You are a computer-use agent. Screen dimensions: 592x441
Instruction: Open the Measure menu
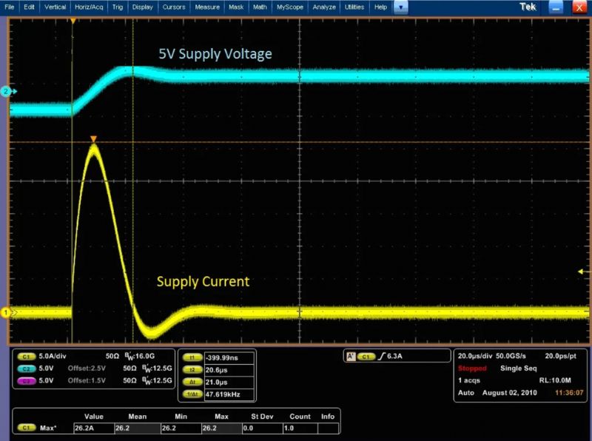207,7
